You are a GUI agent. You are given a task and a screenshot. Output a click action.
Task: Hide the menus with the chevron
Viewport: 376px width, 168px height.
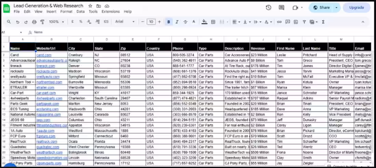click(x=363, y=22)
